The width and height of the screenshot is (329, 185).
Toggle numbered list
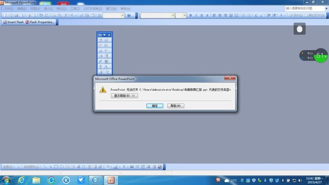pyautogui.click(x=244, y=15)
